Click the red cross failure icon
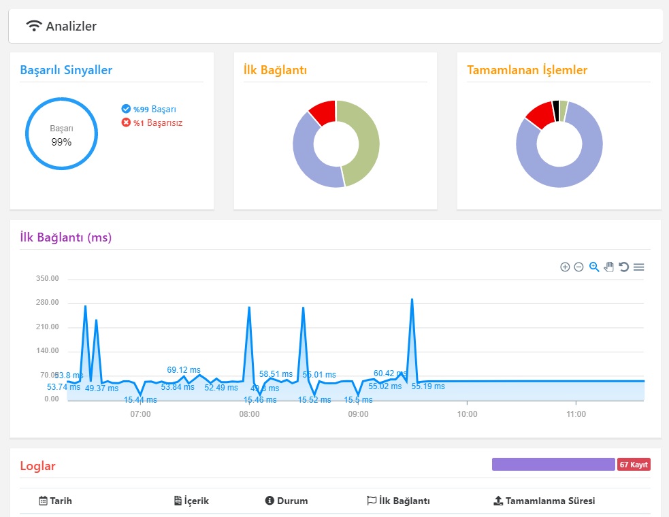This screenshot has height=517, width=669. point(126,123)
